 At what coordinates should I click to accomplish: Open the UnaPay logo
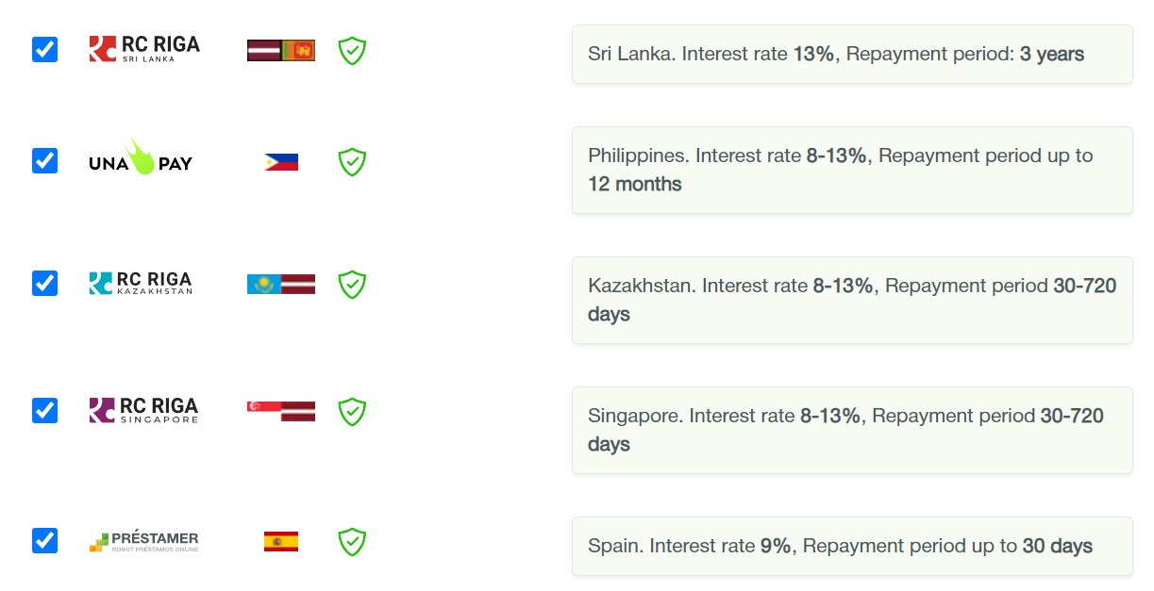[141, 158]
